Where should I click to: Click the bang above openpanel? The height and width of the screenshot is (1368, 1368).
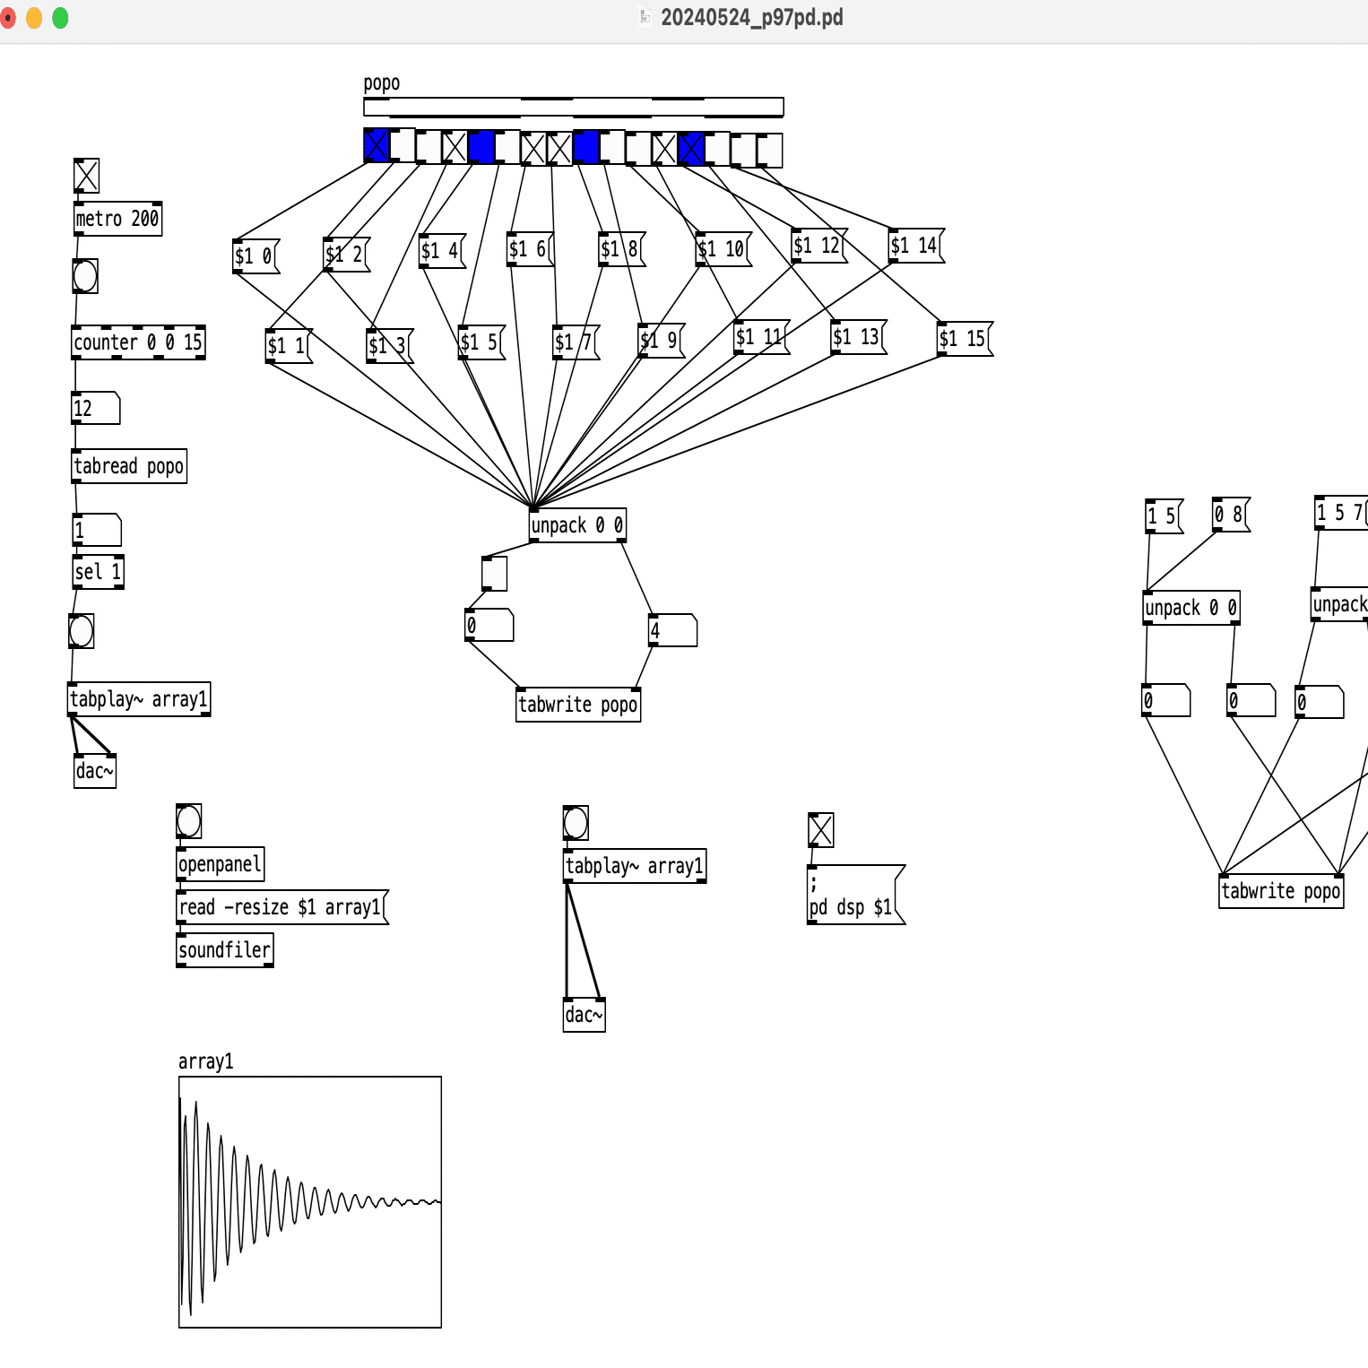pos(186,820)
